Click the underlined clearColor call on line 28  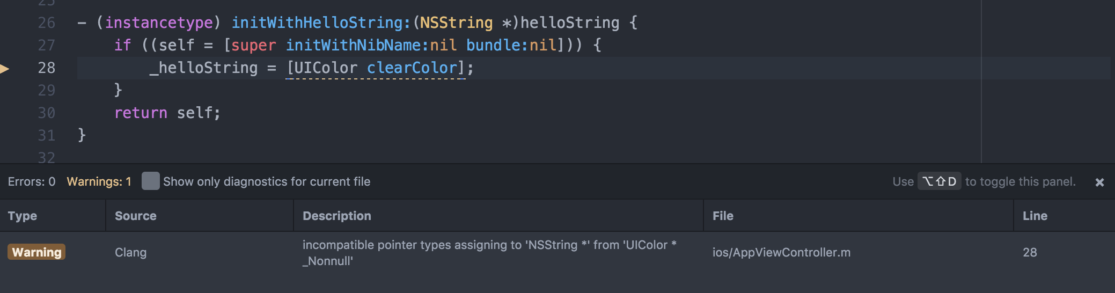click(412, 68)
